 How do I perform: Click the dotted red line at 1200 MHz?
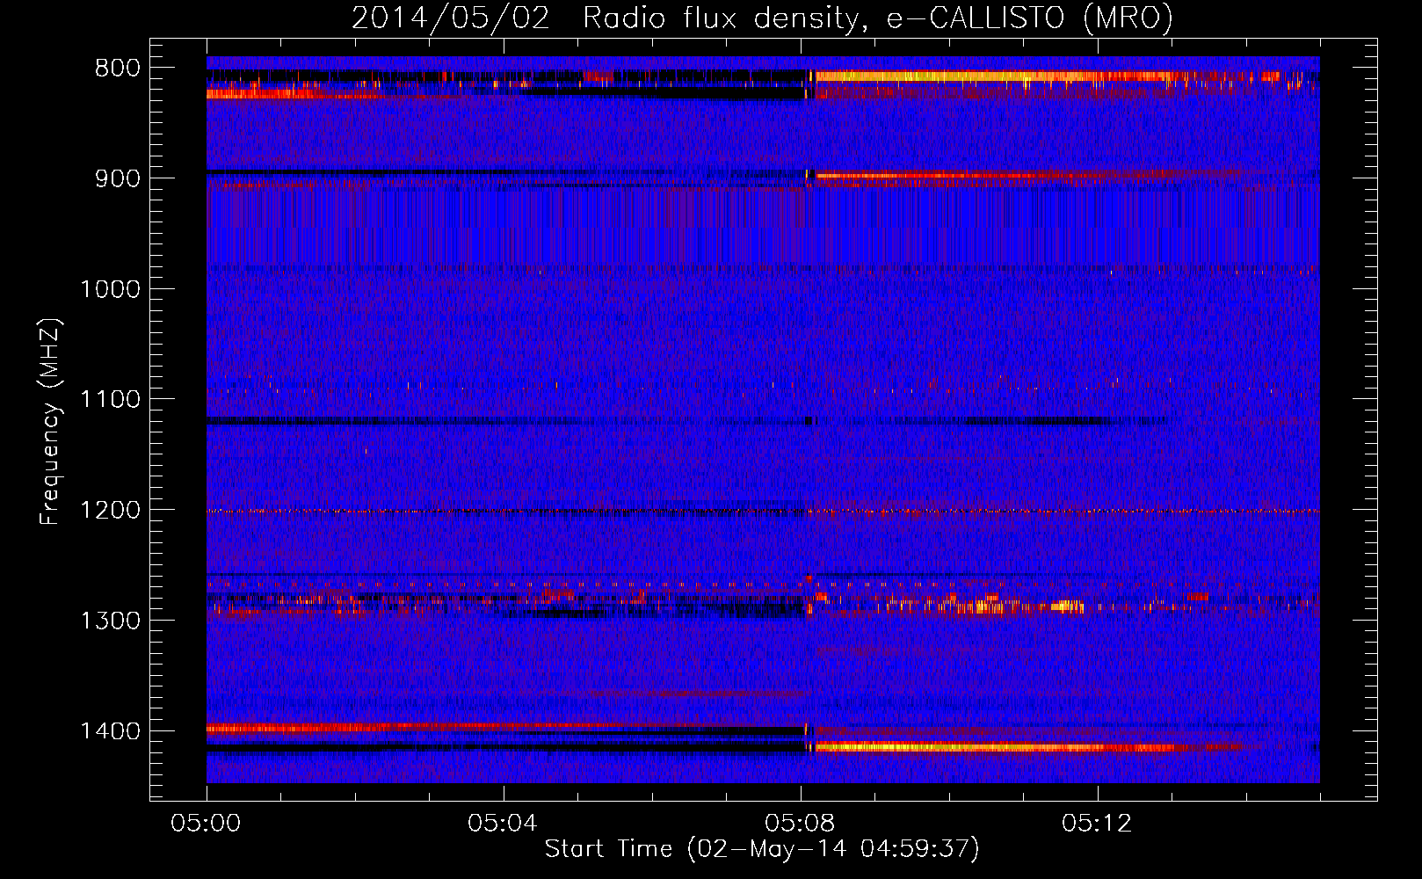763,511
